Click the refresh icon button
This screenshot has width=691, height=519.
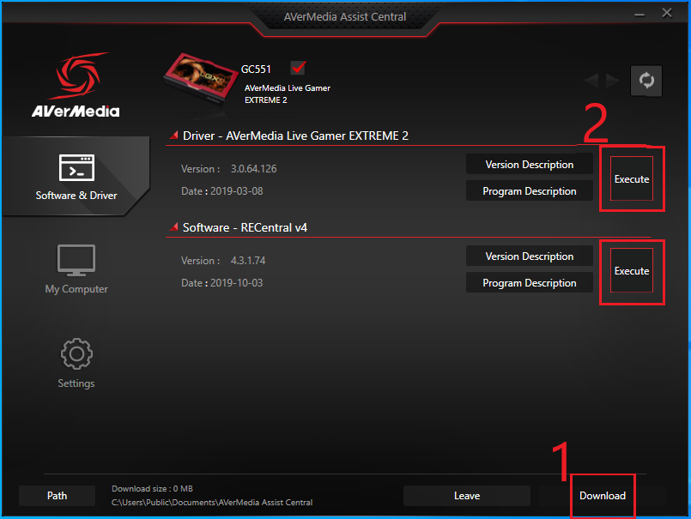(x=646, y=81)
